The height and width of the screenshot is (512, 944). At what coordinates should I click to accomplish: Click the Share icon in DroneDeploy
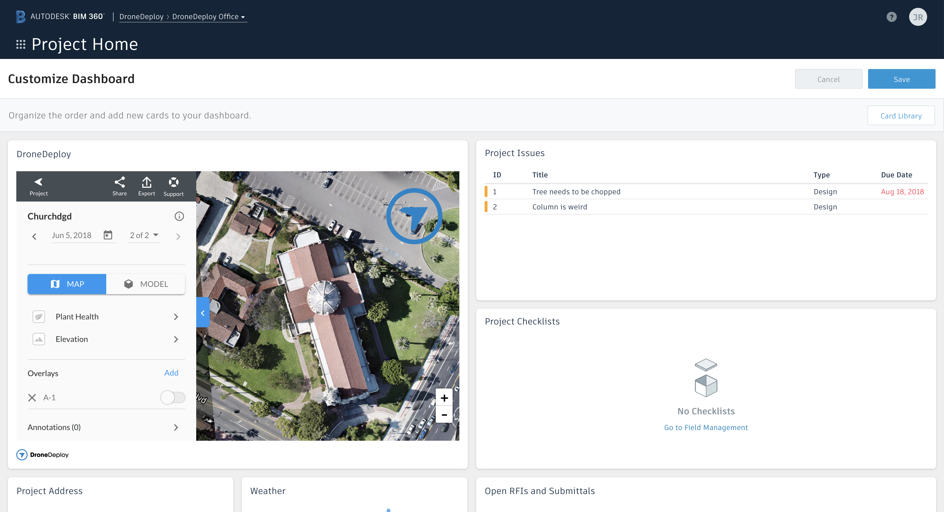119,186
